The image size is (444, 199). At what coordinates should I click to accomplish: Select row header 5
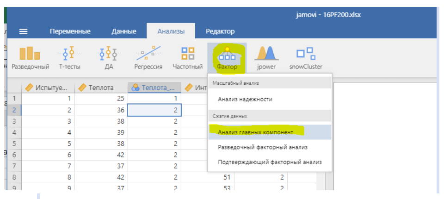coord(14,144)
